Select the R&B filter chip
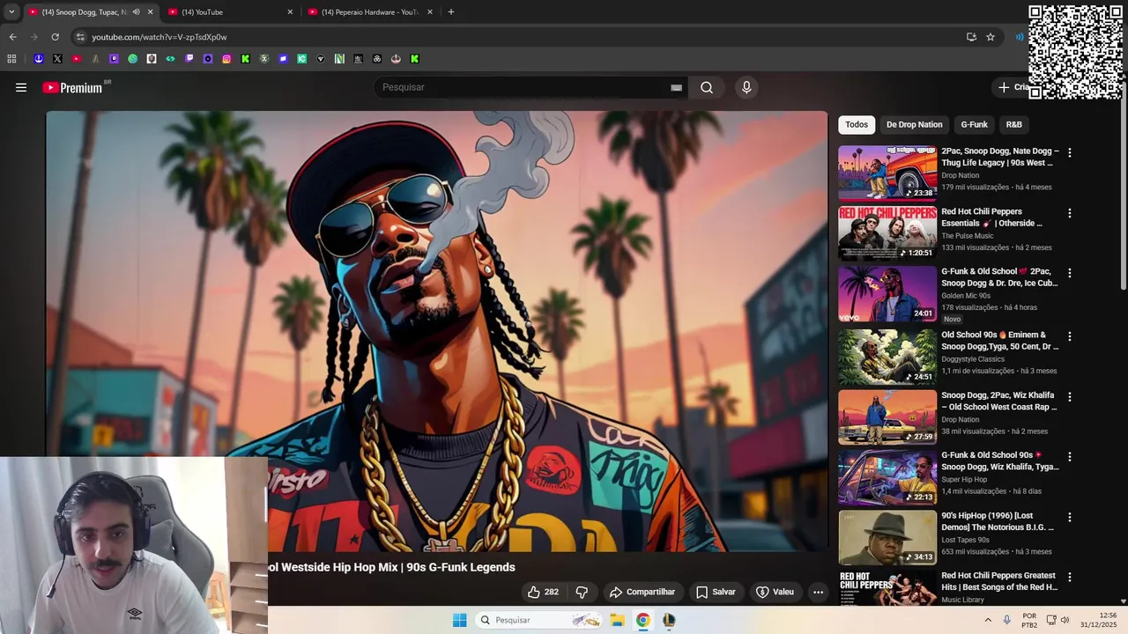The image size is (1128, 634). tap(1014, 124)
